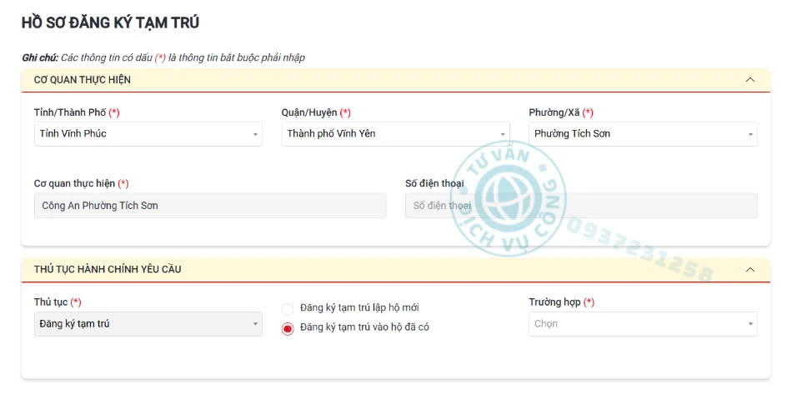
Task: Click the CƠ QUAN THỰC HIỆN header title
Action: [x=83, y=80]
